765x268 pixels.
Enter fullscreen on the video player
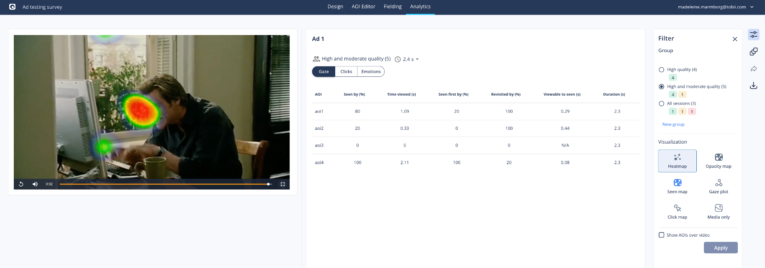coord(283,184)
